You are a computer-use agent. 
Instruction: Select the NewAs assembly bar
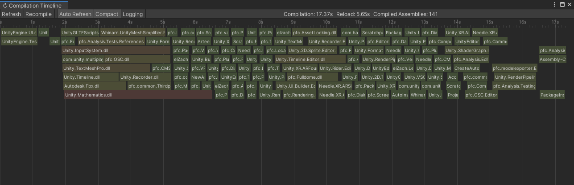[x=198, y=77]
